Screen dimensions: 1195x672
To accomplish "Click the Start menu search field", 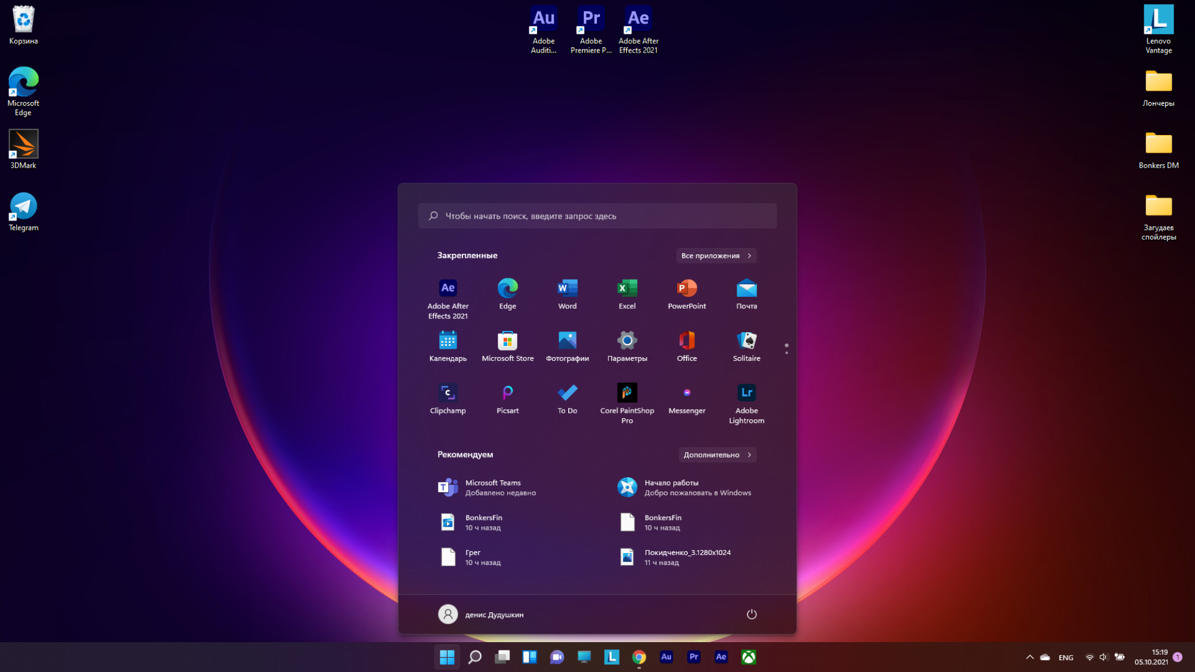I will pyautogui.click(x=597, y=216).
